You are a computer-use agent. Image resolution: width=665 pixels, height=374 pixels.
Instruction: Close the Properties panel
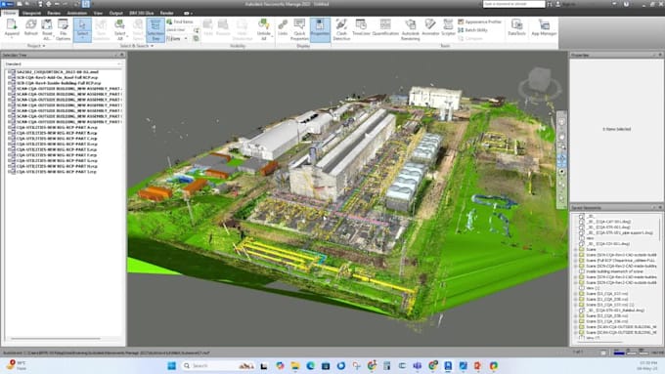point(660,55)
